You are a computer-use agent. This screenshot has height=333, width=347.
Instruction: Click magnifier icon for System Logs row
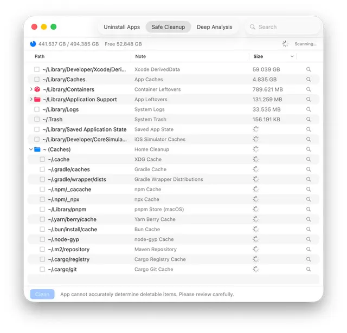tap(309, 109)
